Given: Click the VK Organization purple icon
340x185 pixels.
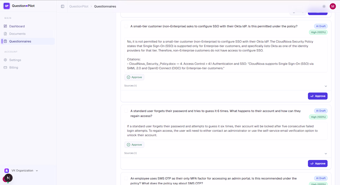Looking at the screenshot, I should (x=7, y=171).
